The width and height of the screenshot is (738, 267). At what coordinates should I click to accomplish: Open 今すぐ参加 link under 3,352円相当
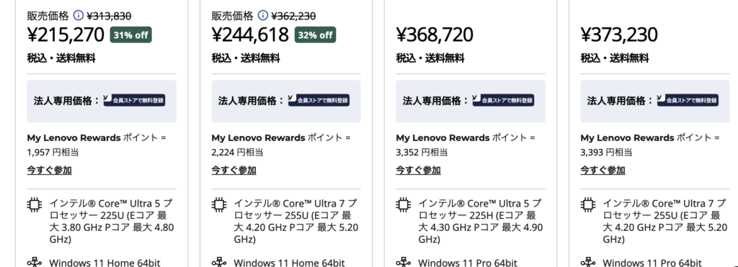(x=419, y=170)
